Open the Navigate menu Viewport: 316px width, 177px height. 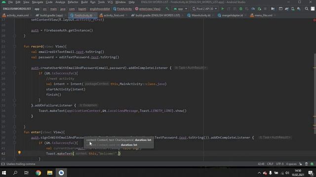(x=38, y=2)
